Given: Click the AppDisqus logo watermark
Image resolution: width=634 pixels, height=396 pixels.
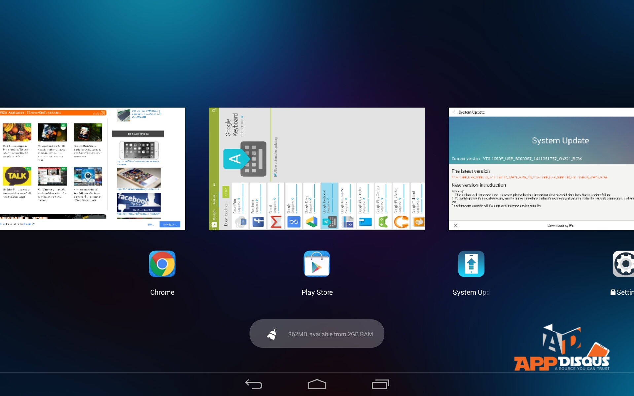Looking at the screenshot, I should (562, 350).
